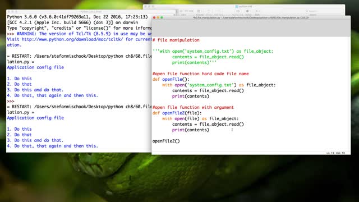This screenshot has height=202, width=359.
Task: Zoom the editor window with green button
Action: click(162, 17)
